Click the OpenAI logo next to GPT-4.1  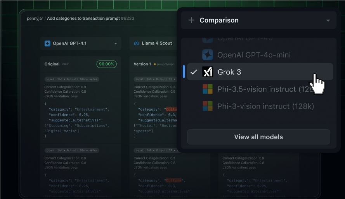48,43
